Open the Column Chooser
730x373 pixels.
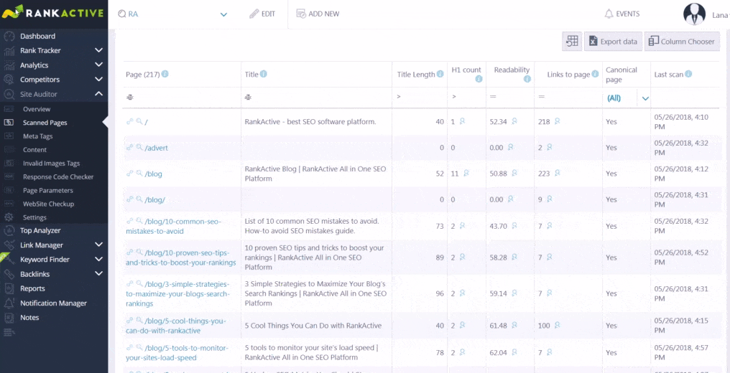682,42
